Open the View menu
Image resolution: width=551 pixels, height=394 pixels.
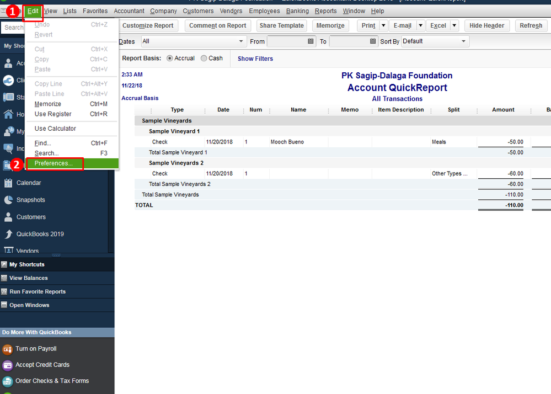pyautogui.click(x=51, y=11)
